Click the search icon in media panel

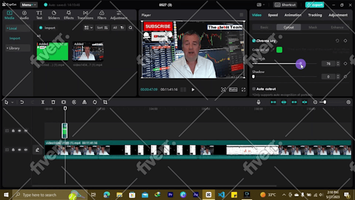131,28
